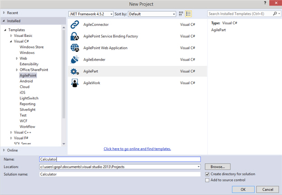Viewport: 282px width, 195px height.
Task: Expand the Office/SharePoint node
Action: [17, 70]
